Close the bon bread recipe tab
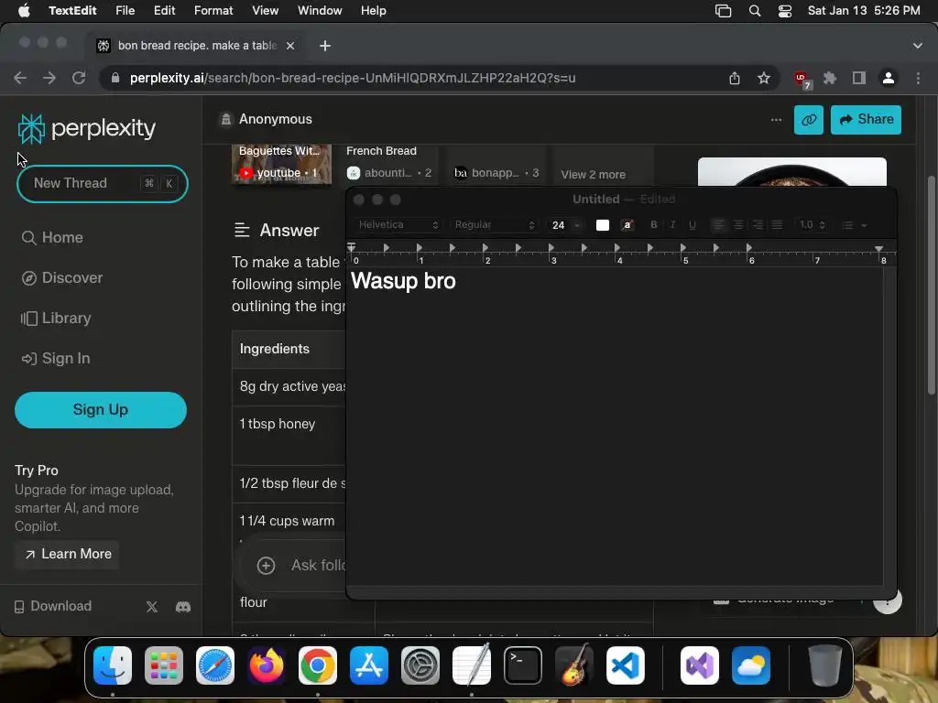Viewport: 938px width, 703px height. (x=290, y=46)
